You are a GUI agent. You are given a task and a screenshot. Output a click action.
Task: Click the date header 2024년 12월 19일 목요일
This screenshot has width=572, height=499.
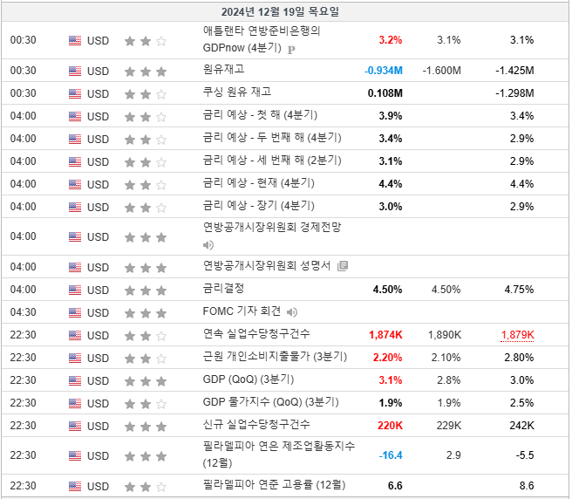pos(280,11)
